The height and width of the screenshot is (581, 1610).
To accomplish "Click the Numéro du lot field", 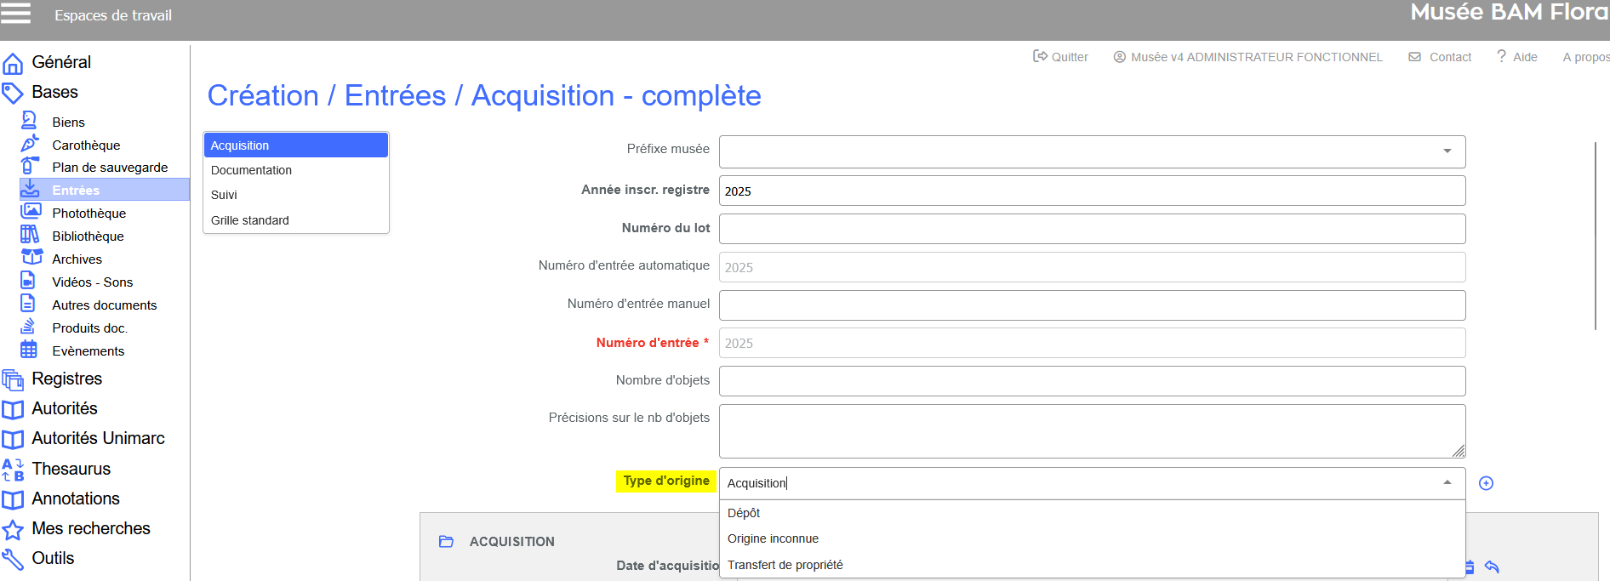I will pyautogui.click(x=1092, y=229).
